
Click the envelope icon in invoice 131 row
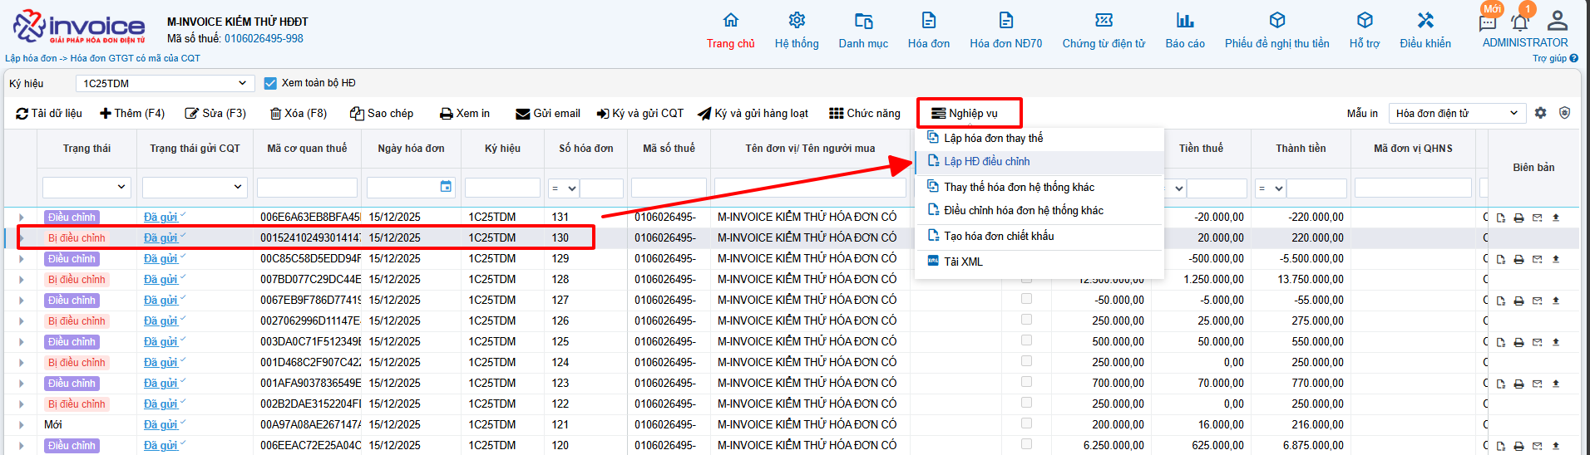click(1537, 218)
